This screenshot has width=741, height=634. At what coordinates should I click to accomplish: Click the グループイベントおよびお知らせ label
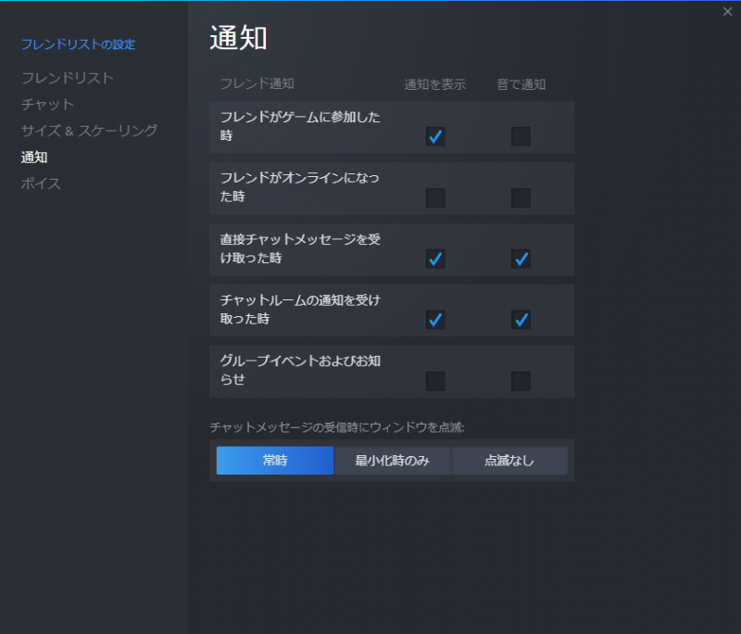tap(300, 370)
